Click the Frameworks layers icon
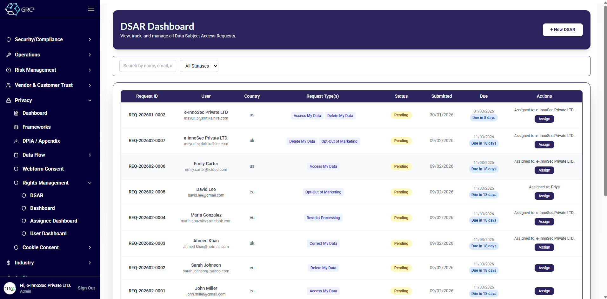The image size is (607, 299). tap(16, 127)
